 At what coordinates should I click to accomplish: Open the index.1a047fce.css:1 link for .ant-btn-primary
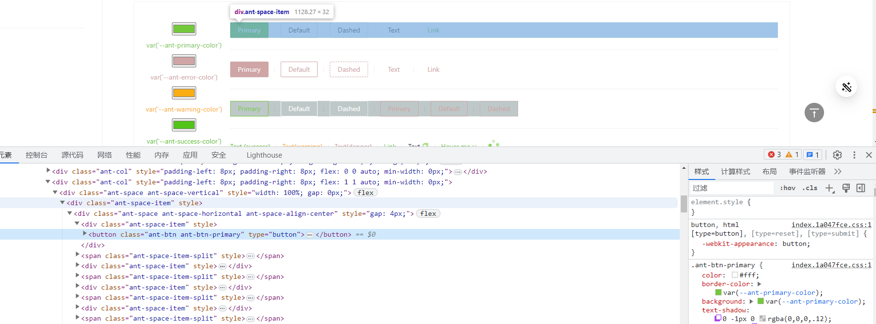coord(831,265)
